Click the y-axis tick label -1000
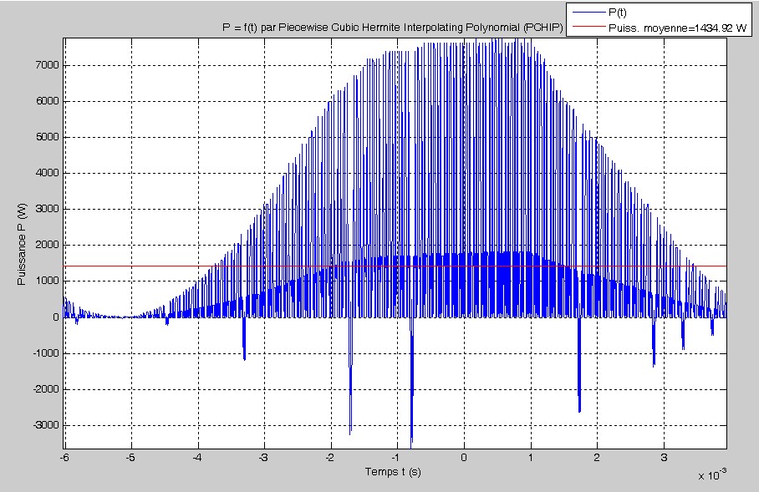This screenshot has width=759, height=492. click(x=45, y=353)
